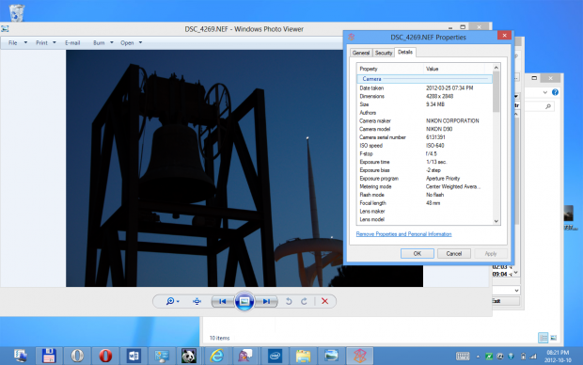Screen dimensions: 583x365
Task: Open Microsoft Word from the taskbar
Action: coord(134,357)
